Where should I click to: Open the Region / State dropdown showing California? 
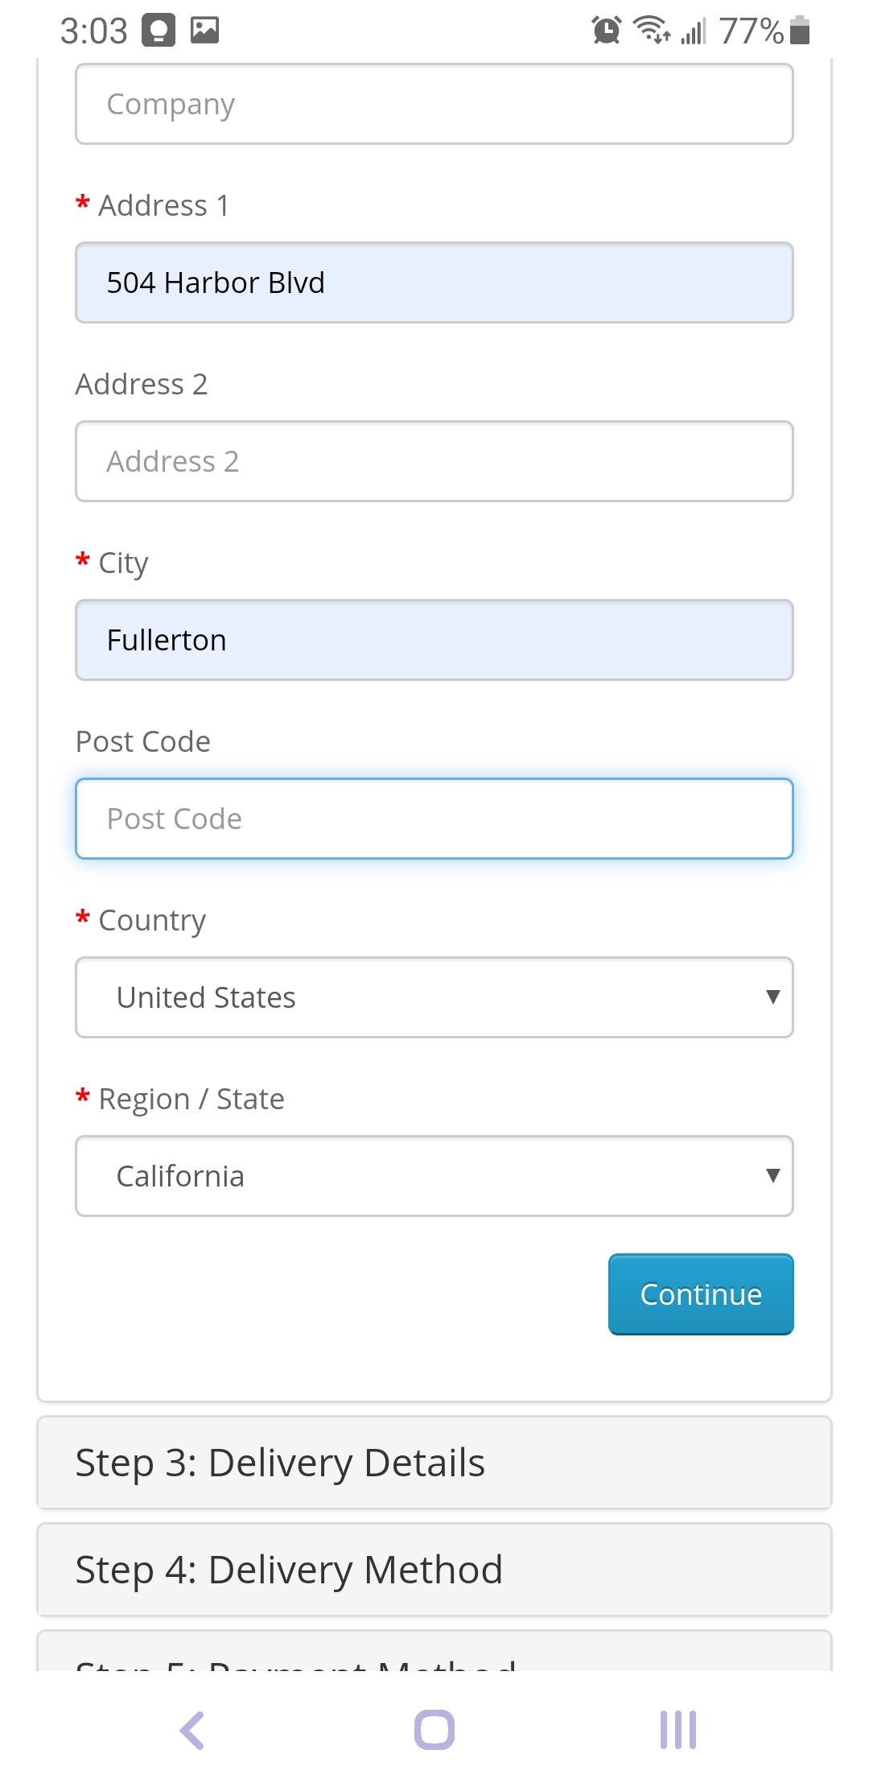pos(434,1176)
